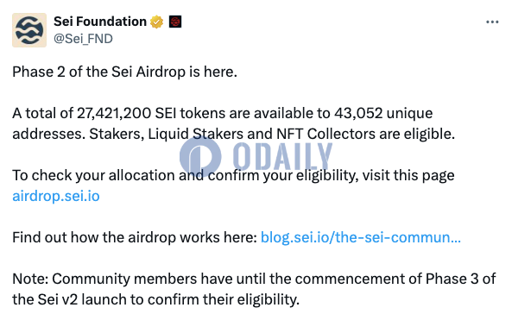Open the blog.sei.io/the-sei-commun… link
The height and width of the screenshot is (314, 512).
tap(361, 237)
